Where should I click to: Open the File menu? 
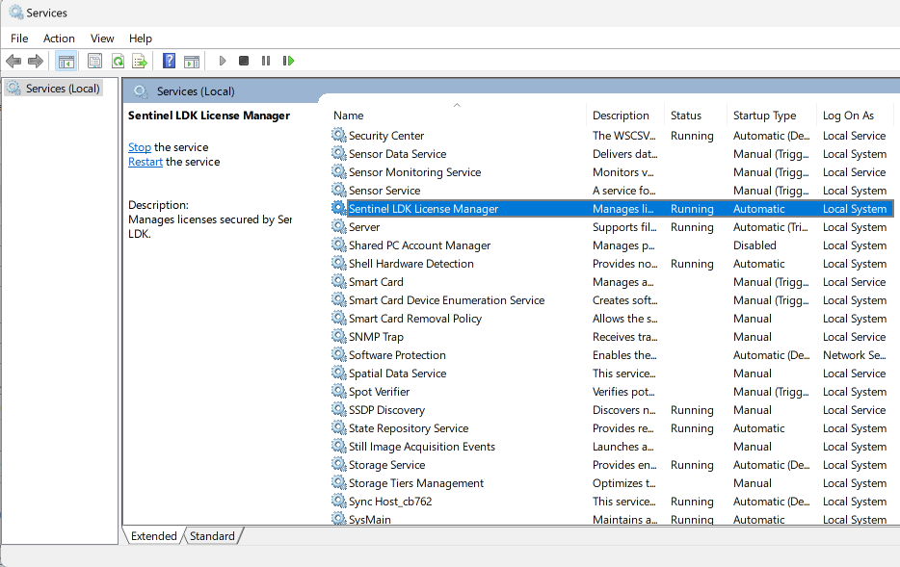[x=19, y=39]
